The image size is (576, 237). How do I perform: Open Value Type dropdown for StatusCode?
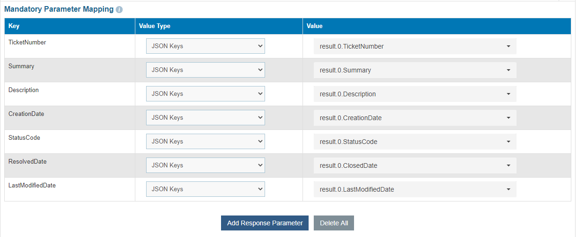tap(205, 142)
